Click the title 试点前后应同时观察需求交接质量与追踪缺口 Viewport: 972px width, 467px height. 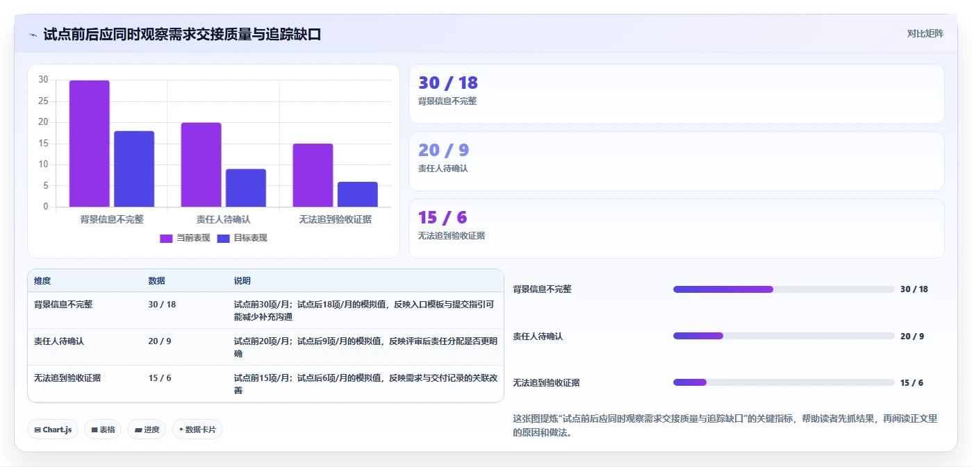tap(182, 34)
